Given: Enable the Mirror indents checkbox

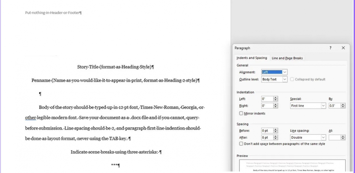Looking at the screenshot, I should coord(241,113).
